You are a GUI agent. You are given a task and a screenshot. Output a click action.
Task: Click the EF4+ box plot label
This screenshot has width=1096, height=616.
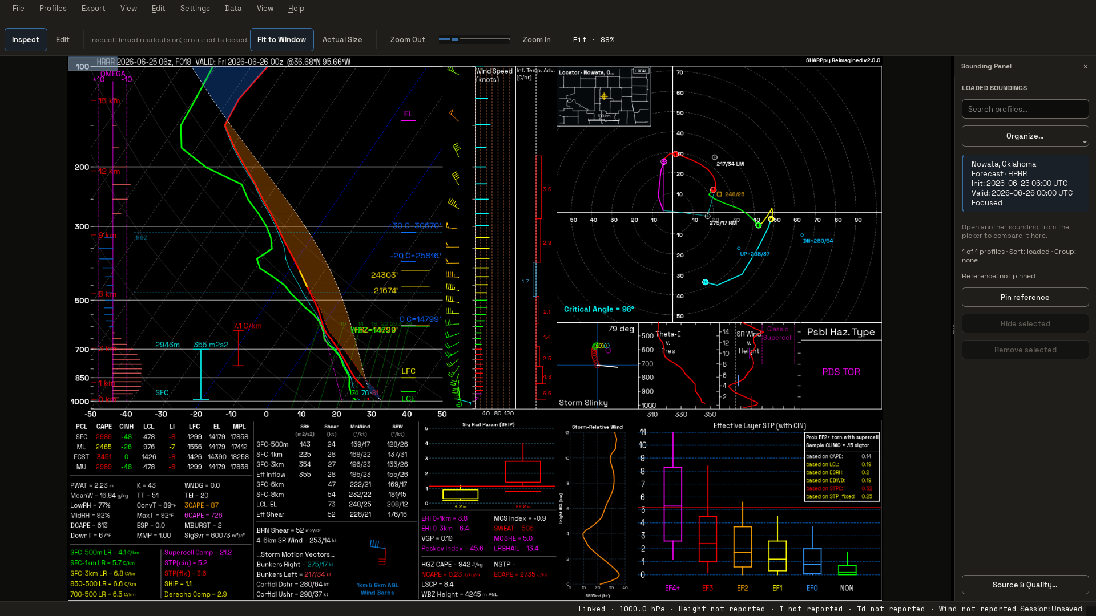672,588
